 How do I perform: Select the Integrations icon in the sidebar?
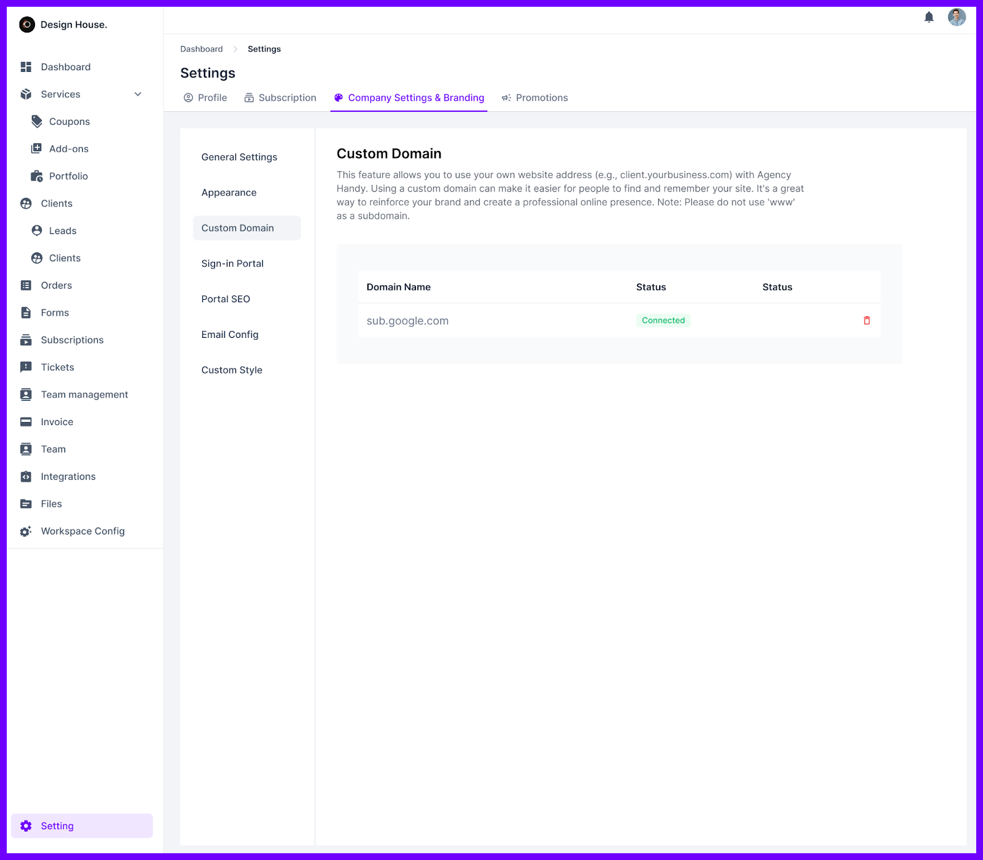pyautogui.click(x=26, y=476)
